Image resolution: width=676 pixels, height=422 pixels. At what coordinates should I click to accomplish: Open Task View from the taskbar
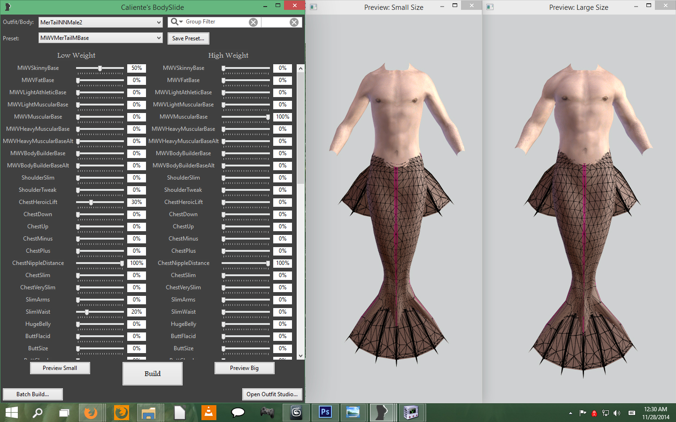pos(64,413)
